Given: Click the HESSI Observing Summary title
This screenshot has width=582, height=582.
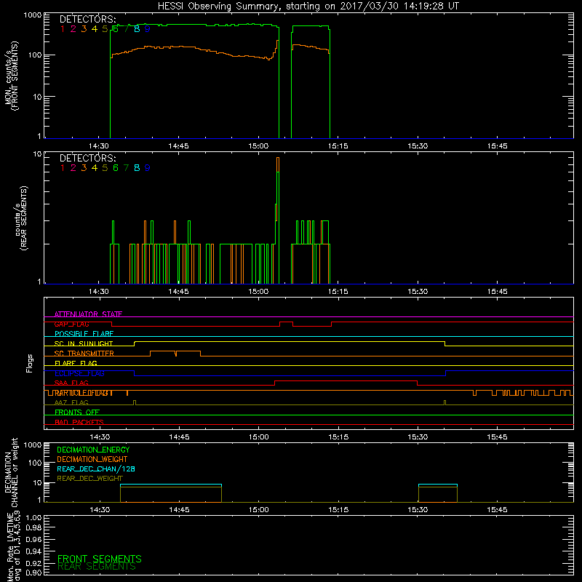Looking at the screenshot, I should [308, 7].
